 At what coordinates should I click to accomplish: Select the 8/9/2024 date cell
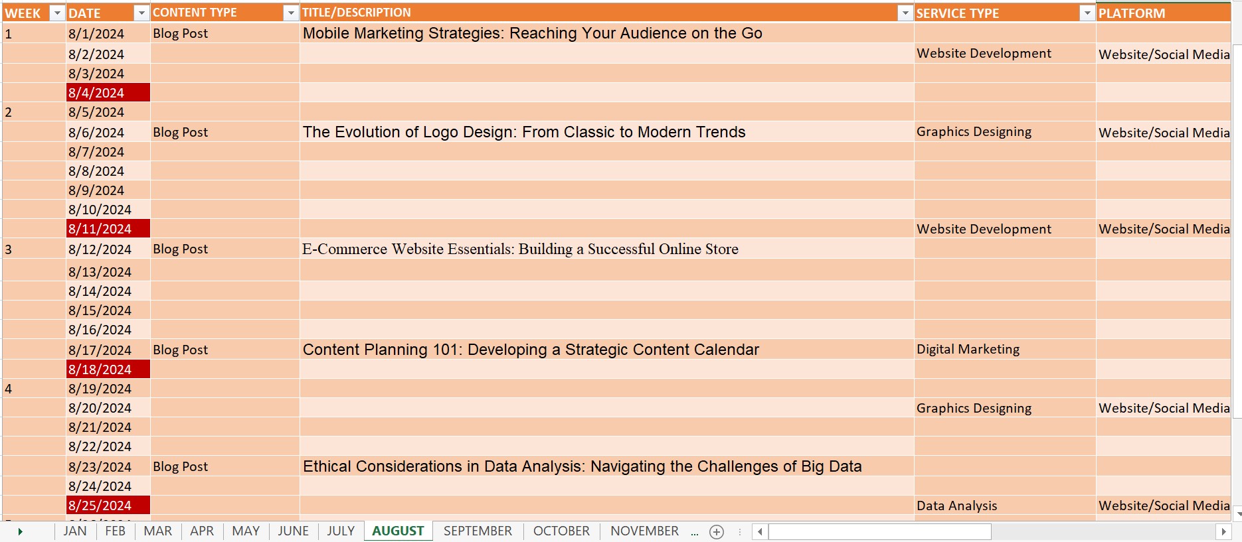(108, 190)
